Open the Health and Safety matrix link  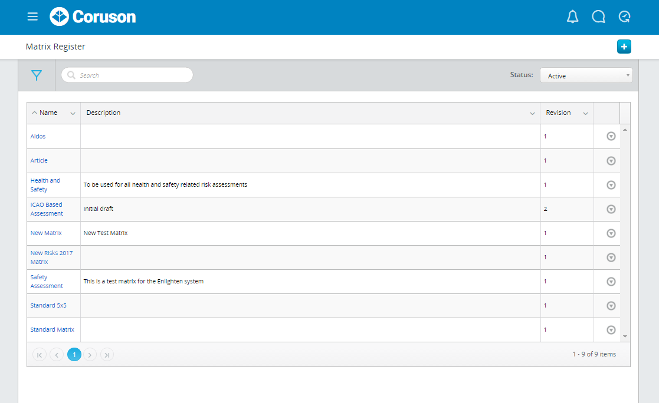[45, 185]
